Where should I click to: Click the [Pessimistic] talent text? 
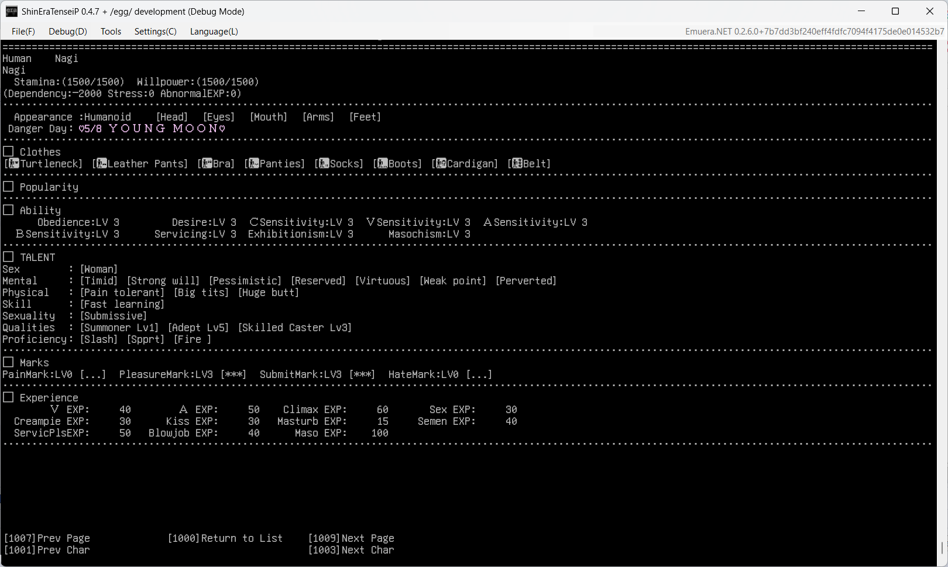245,281
